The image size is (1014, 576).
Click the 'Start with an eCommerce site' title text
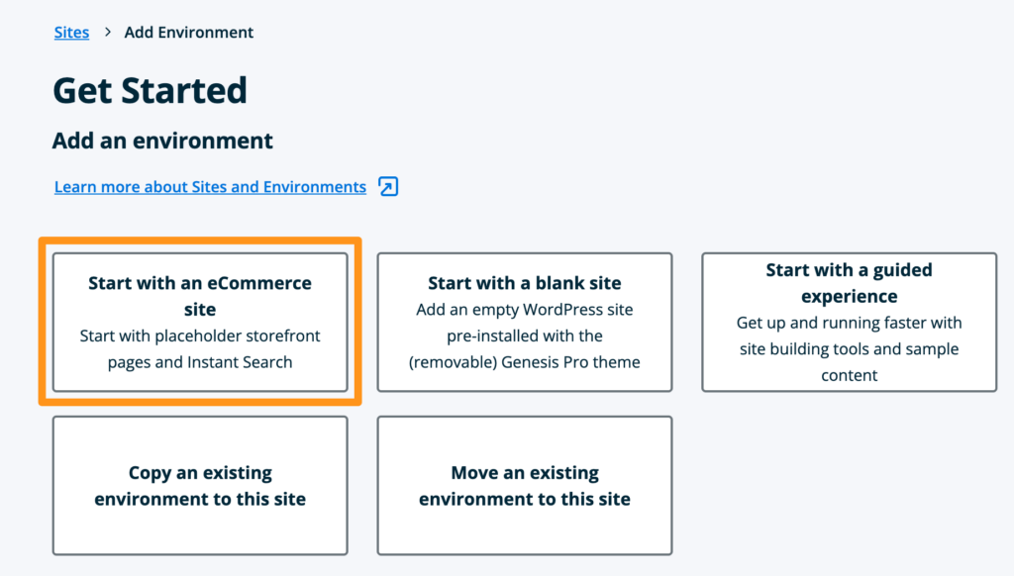200,296
